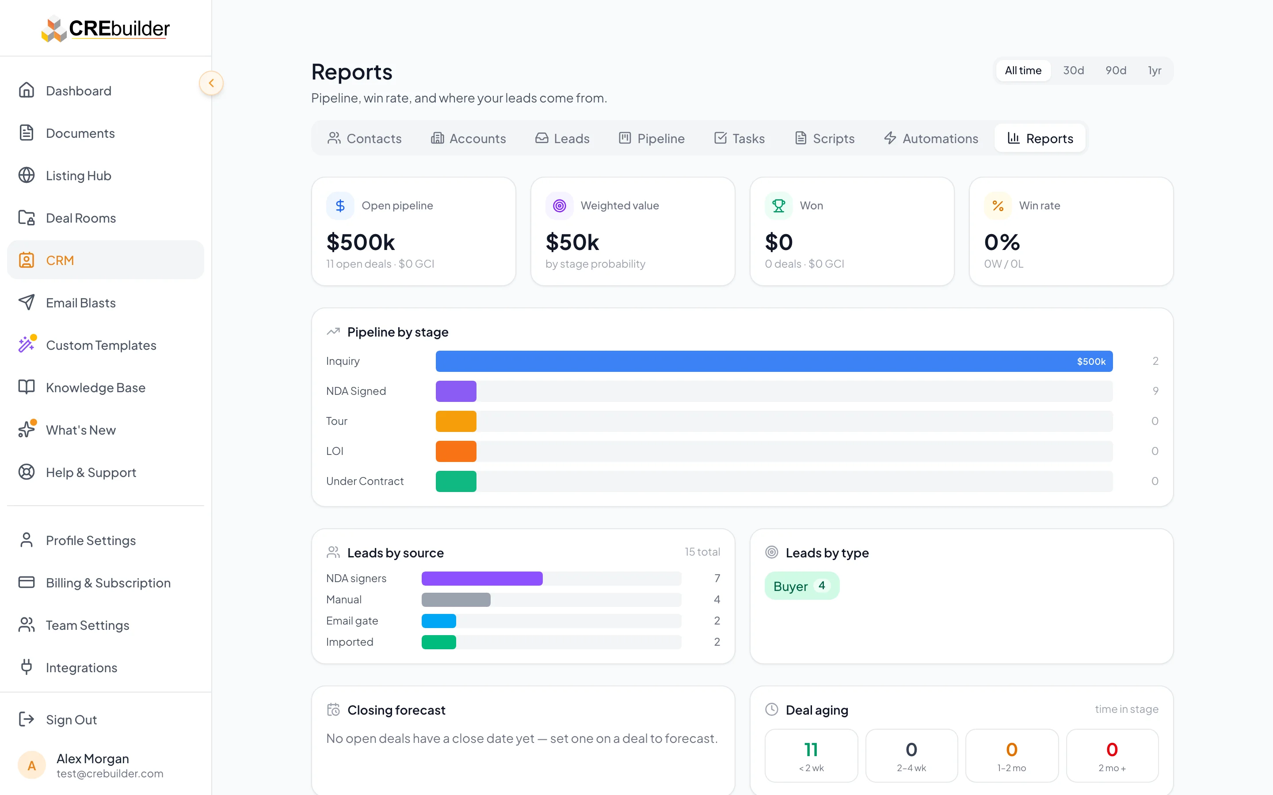1273x795 pixels.
Task: Click the Buyer lead type chip
Action: (802, 586)
